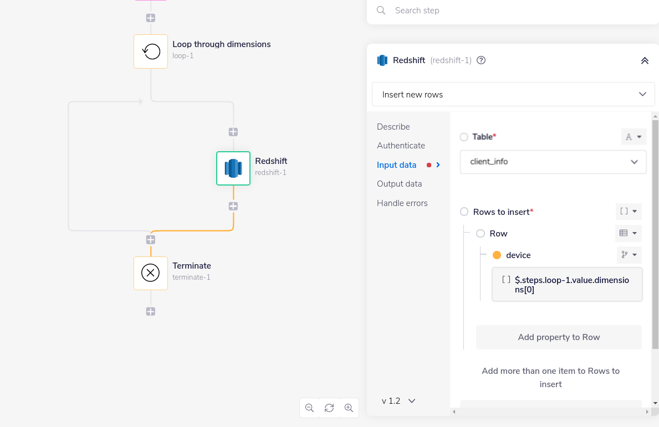This screenshot has height=427, width=659.
Task: Click the Terminate node's X icon
Action: [150, 272]
